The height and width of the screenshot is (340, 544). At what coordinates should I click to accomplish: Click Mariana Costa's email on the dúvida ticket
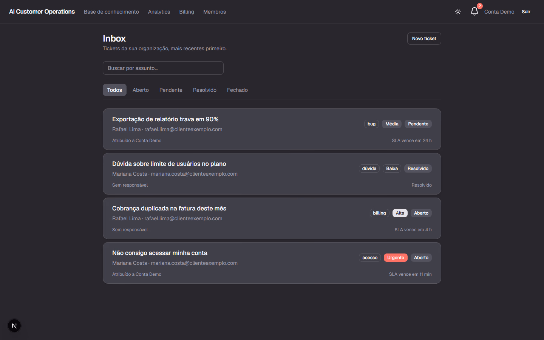(x=194, y=174)
